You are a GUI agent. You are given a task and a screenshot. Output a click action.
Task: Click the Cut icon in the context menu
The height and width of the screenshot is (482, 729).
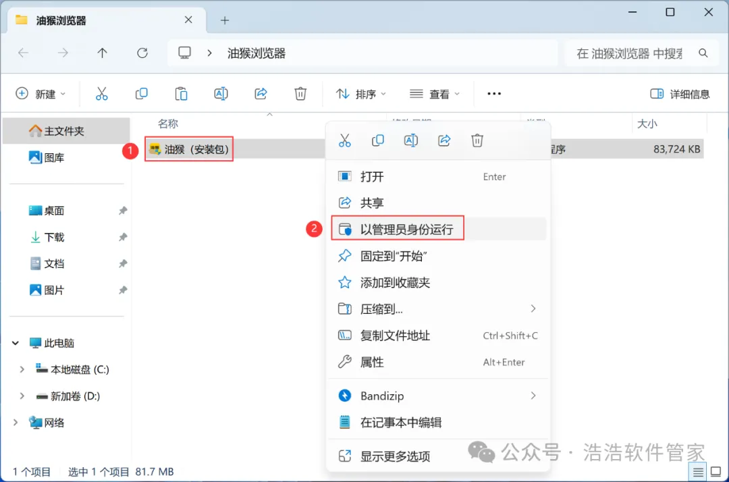click(344, 140)
